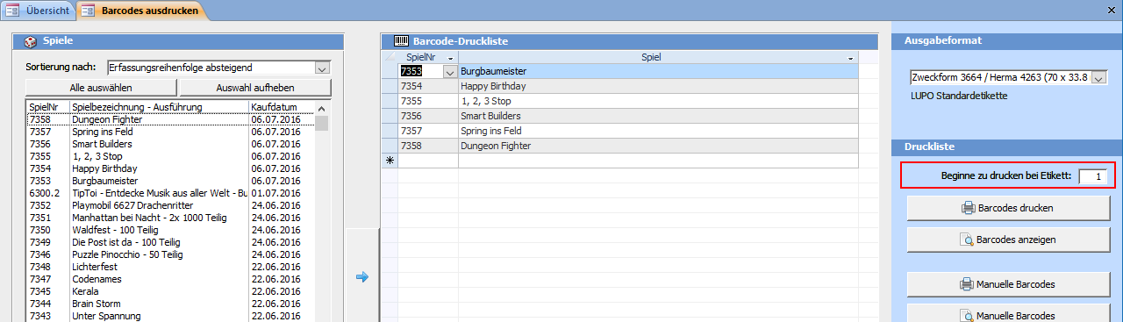Click the Barcodes ausdrucken tab form icon
The width and height of the screenshot is (1123, 322).
88,11
